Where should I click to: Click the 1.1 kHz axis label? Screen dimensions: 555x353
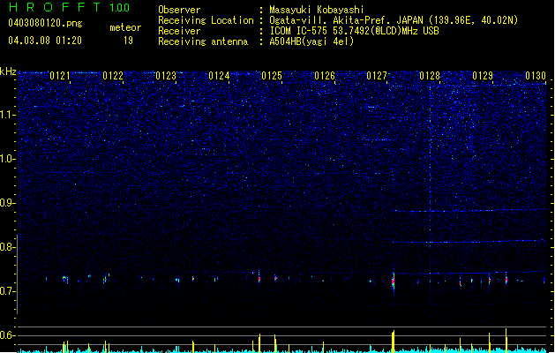[x=7, y=115]
